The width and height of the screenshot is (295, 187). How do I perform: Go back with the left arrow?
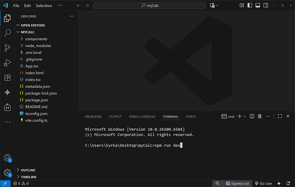pyautogui.click(x=79, y=5)
